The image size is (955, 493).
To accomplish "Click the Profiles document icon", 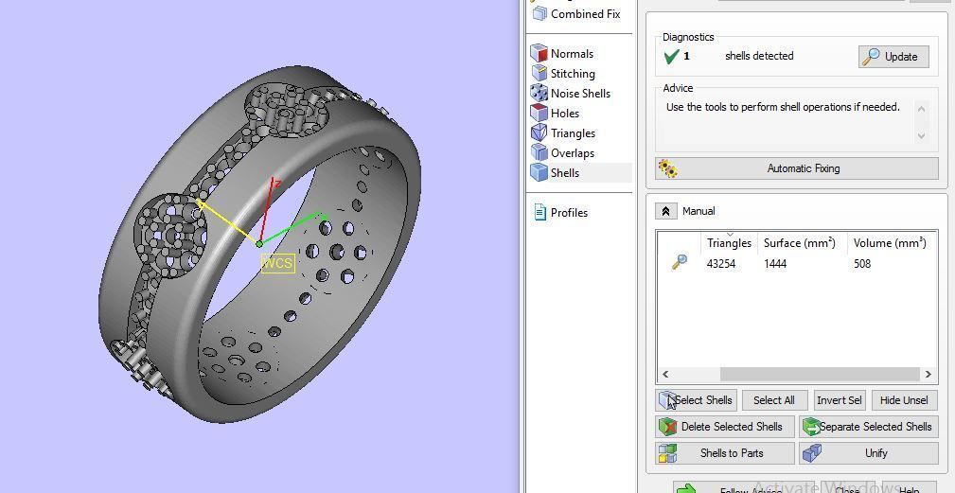I will click(539, 212).
